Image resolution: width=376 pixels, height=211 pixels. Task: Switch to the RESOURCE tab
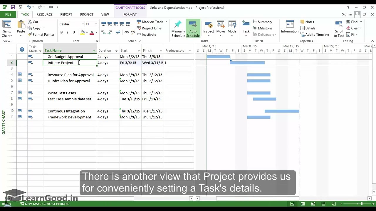tap(44, 14)
